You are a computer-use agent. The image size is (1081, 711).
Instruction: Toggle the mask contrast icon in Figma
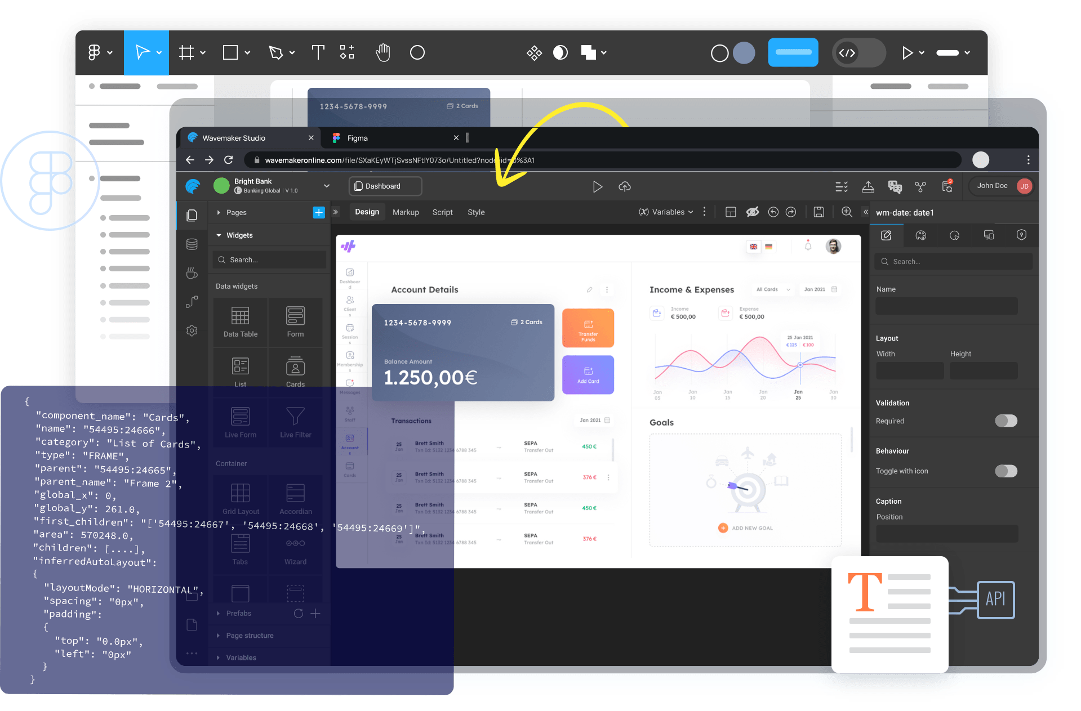[x=560, y=53]
